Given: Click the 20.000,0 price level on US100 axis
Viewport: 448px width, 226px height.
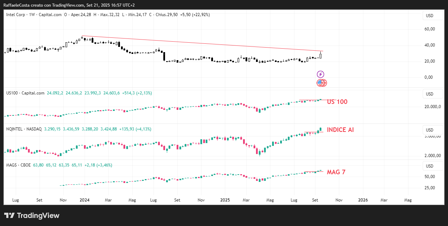Looking at the screenshot, I should coord(432,107).
